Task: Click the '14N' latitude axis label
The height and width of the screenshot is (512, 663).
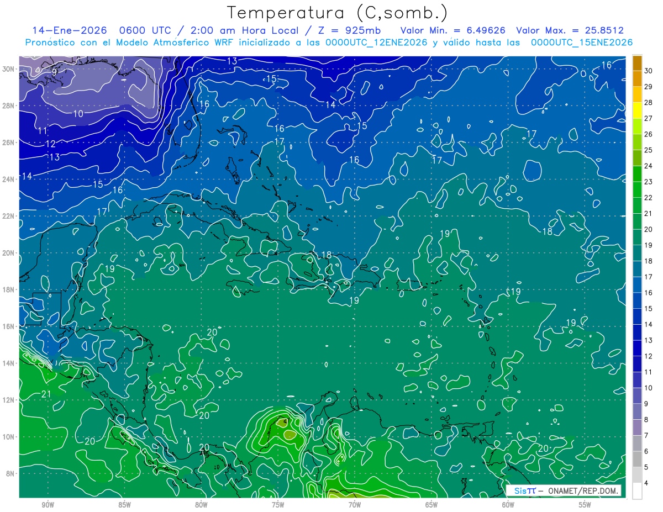Action: pos(9,363)
